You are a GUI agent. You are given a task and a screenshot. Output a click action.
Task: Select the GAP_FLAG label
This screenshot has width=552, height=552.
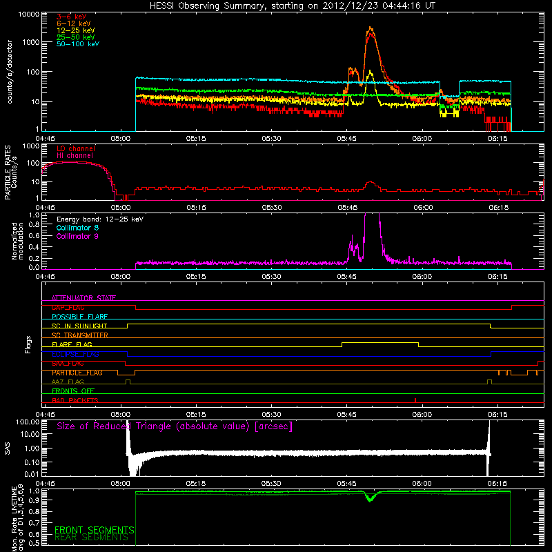[68, 307]
